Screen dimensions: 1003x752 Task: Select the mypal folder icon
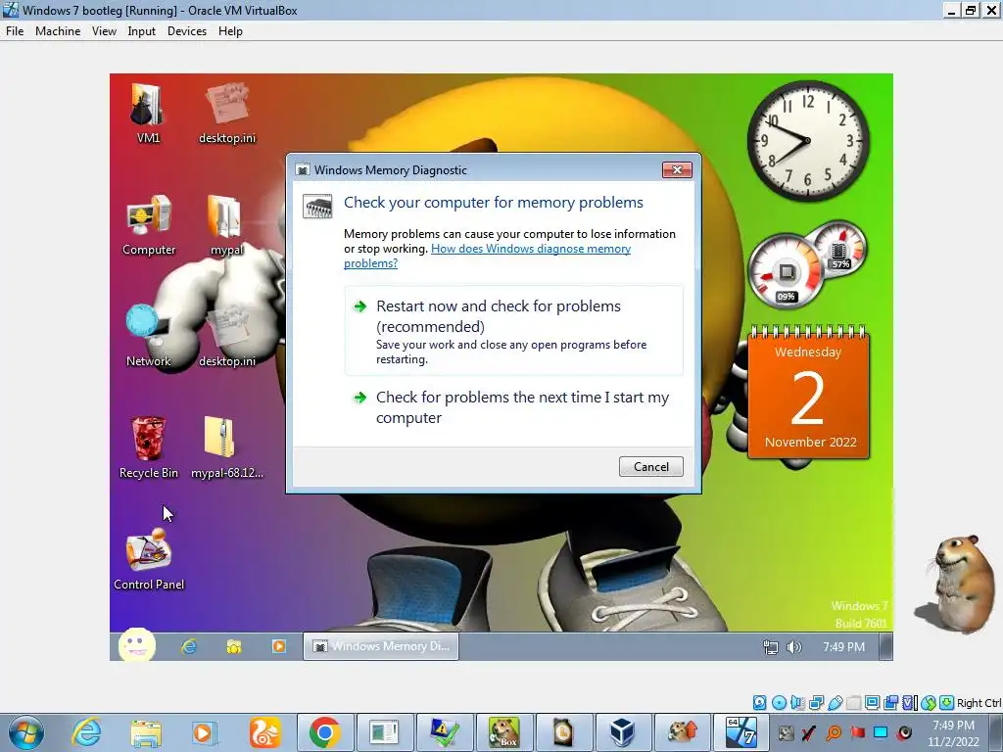[x=226, y=224]
